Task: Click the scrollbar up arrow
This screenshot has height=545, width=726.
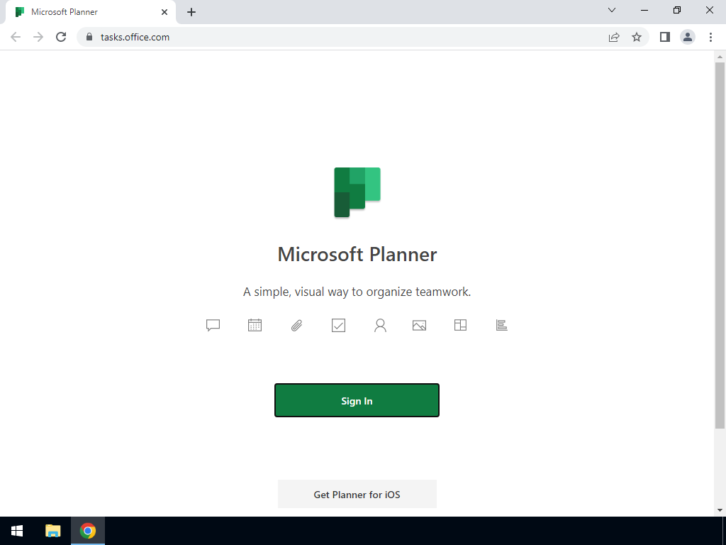Action: pyautogui.click(x=720, y=57)
